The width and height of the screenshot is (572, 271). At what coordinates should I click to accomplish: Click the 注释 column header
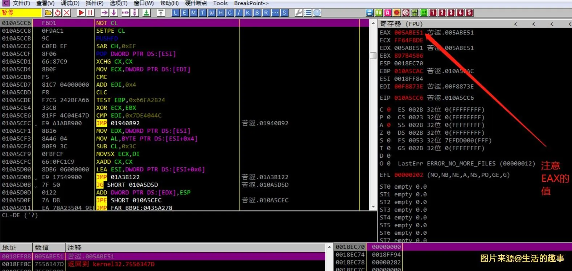click(x=74, y=247)
